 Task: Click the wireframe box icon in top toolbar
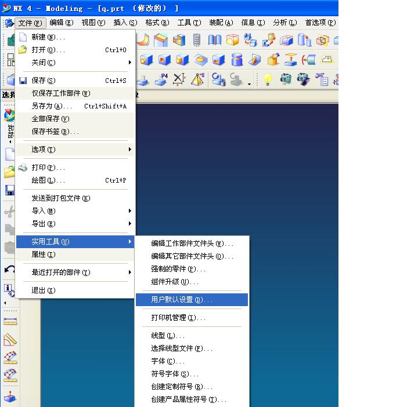323,40
